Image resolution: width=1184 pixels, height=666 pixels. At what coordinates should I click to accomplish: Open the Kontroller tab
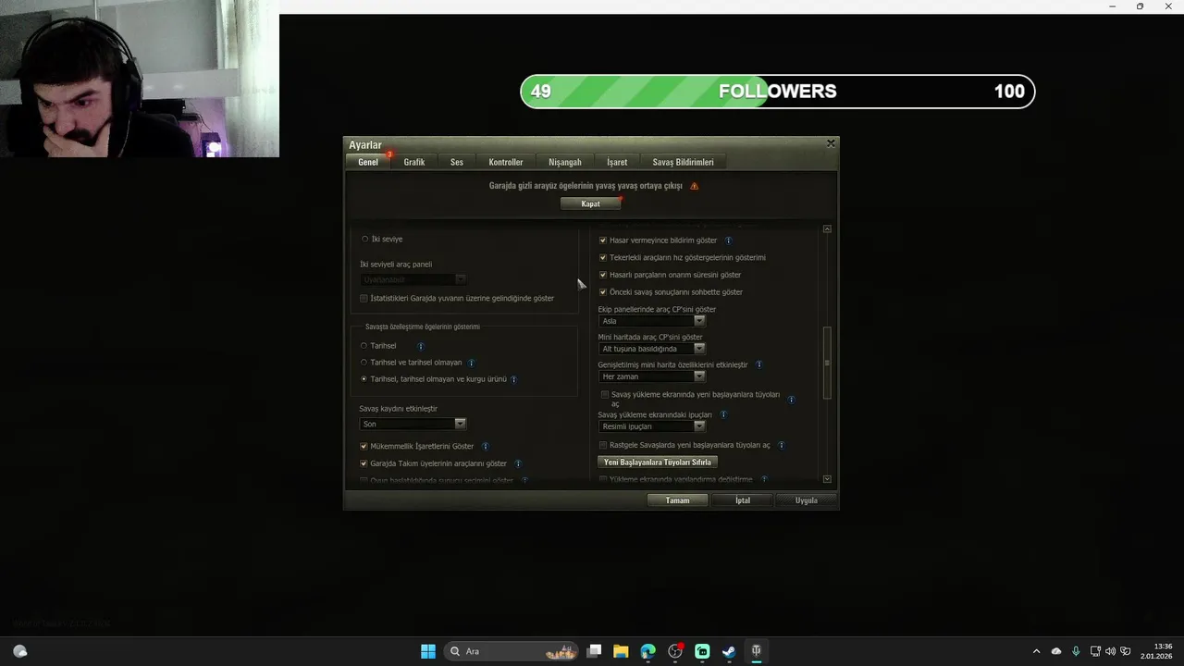pos(506,162)
